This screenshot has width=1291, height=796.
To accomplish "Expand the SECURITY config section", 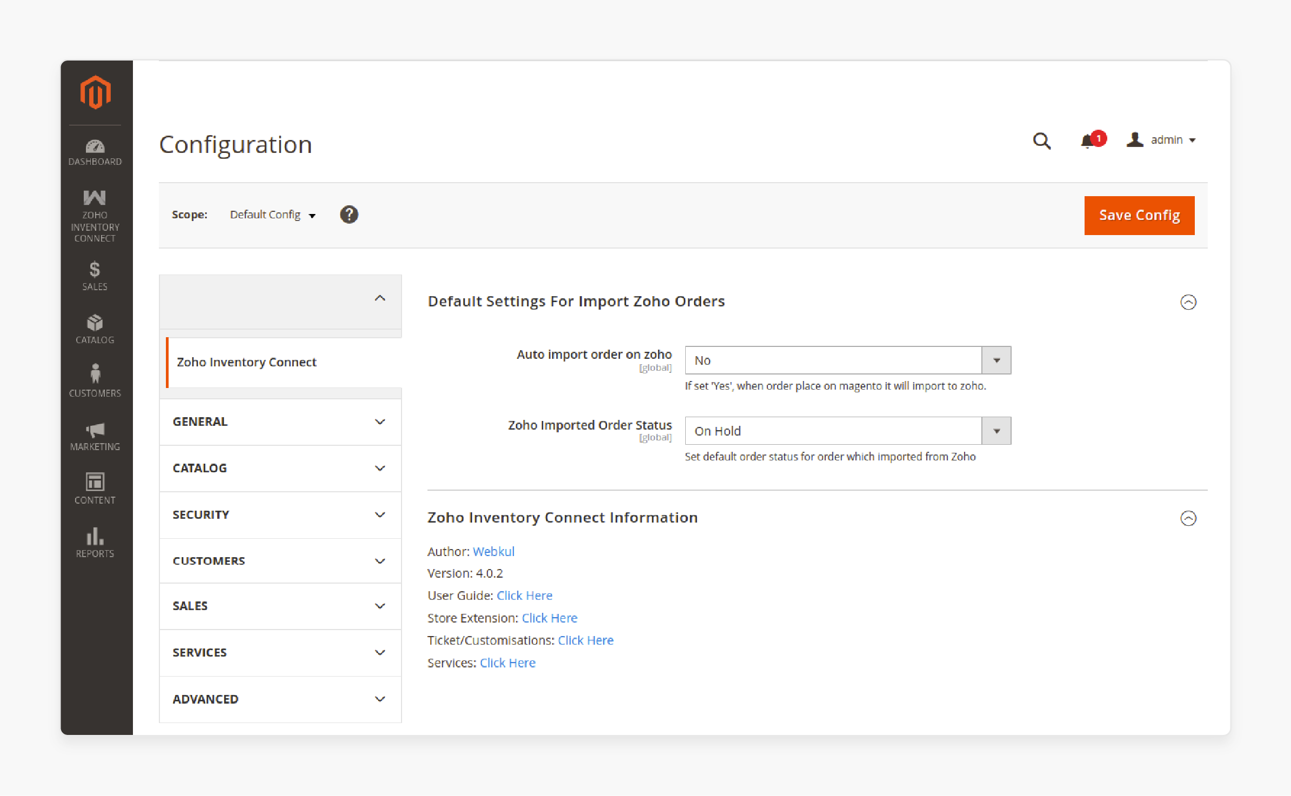I will (x=280, y=514).
